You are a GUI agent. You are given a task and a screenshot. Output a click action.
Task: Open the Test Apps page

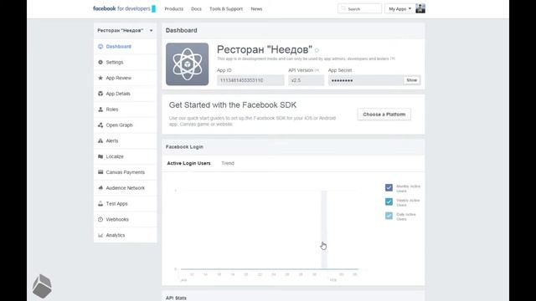click(x=116, y=203)
